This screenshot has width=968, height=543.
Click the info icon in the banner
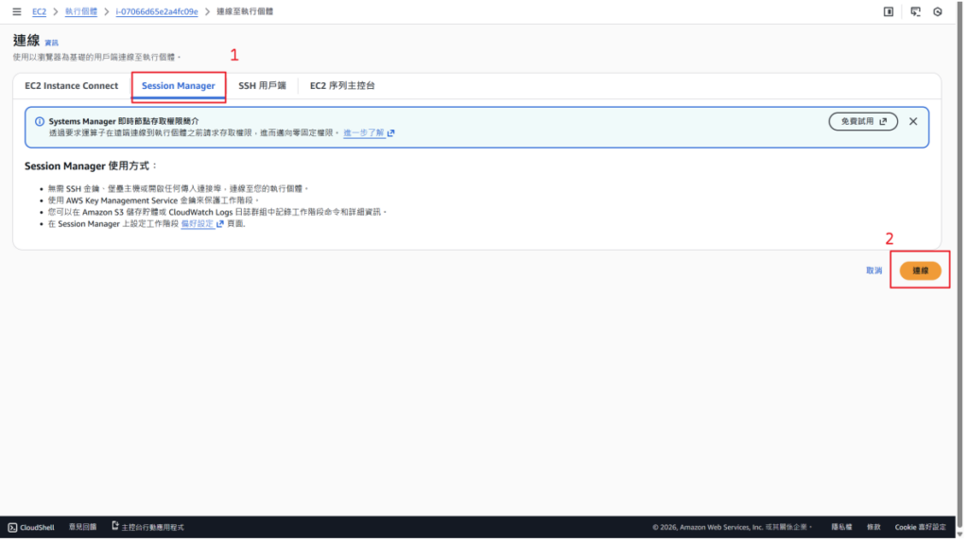(x=40, y=122)
